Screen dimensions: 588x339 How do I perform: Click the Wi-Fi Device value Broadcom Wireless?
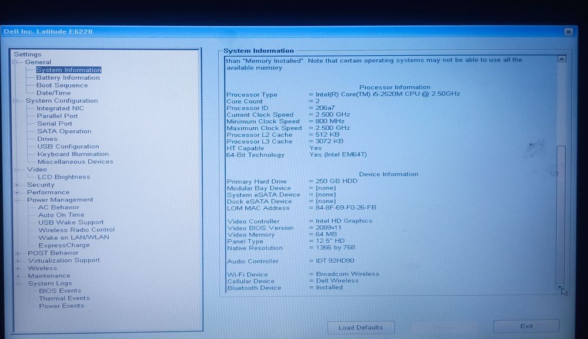pyautogui.click(x=348, y=274)
